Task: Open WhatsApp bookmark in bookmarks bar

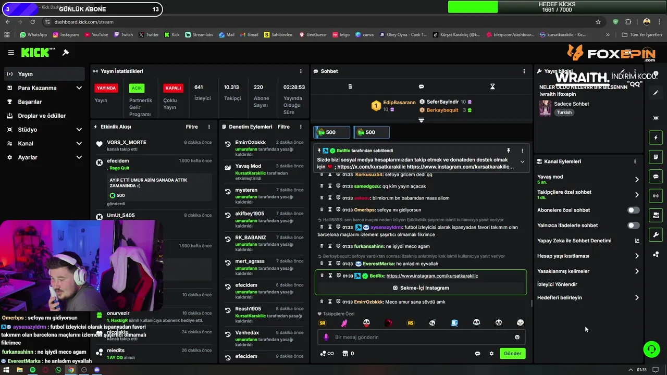Action: click(x=33, y=35)
